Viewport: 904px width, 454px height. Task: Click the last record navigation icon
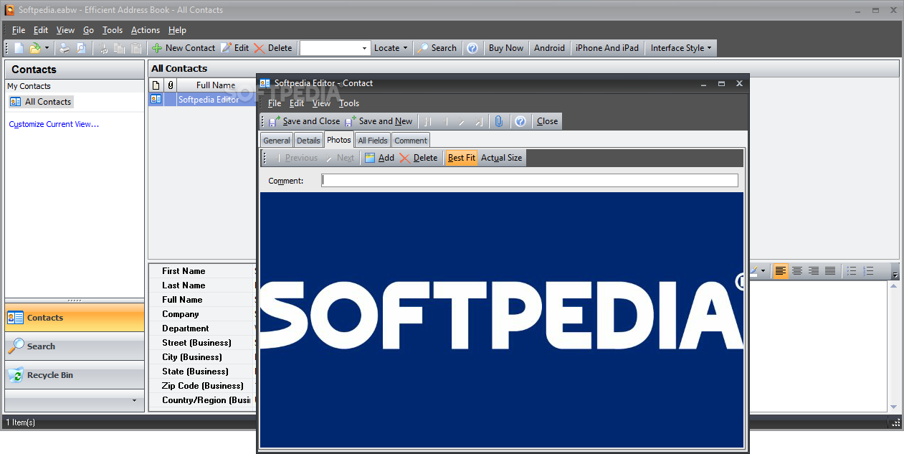tap(478, 121)
